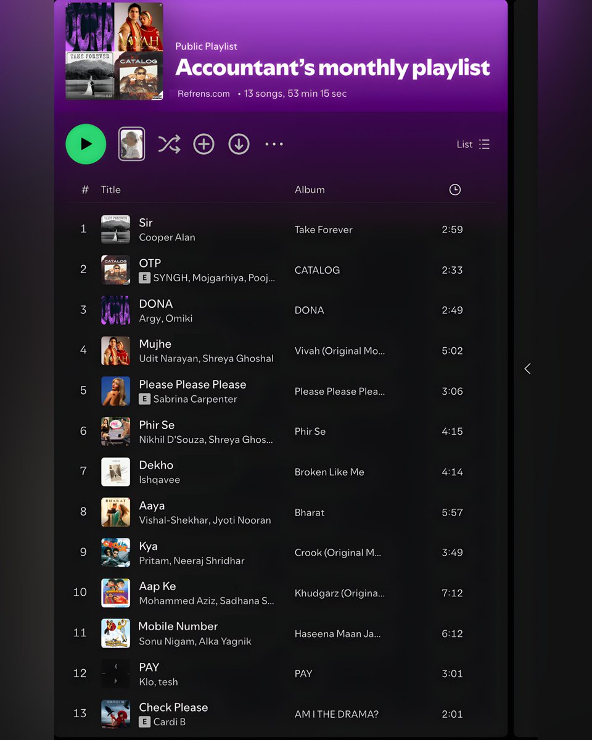Click Mujhe Vivah album art
592x740 pixels.
pos(115,351)
